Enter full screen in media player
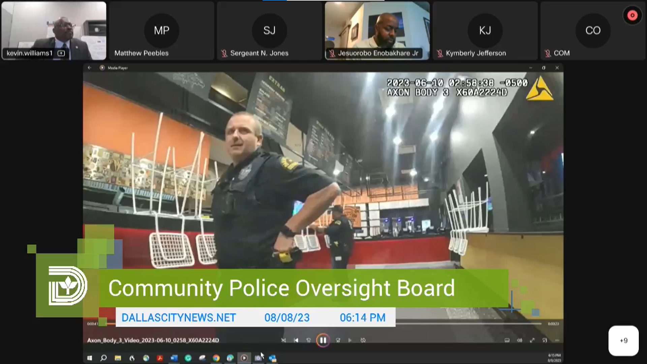This screenshot has height=364, width=647. coord(532,340)
